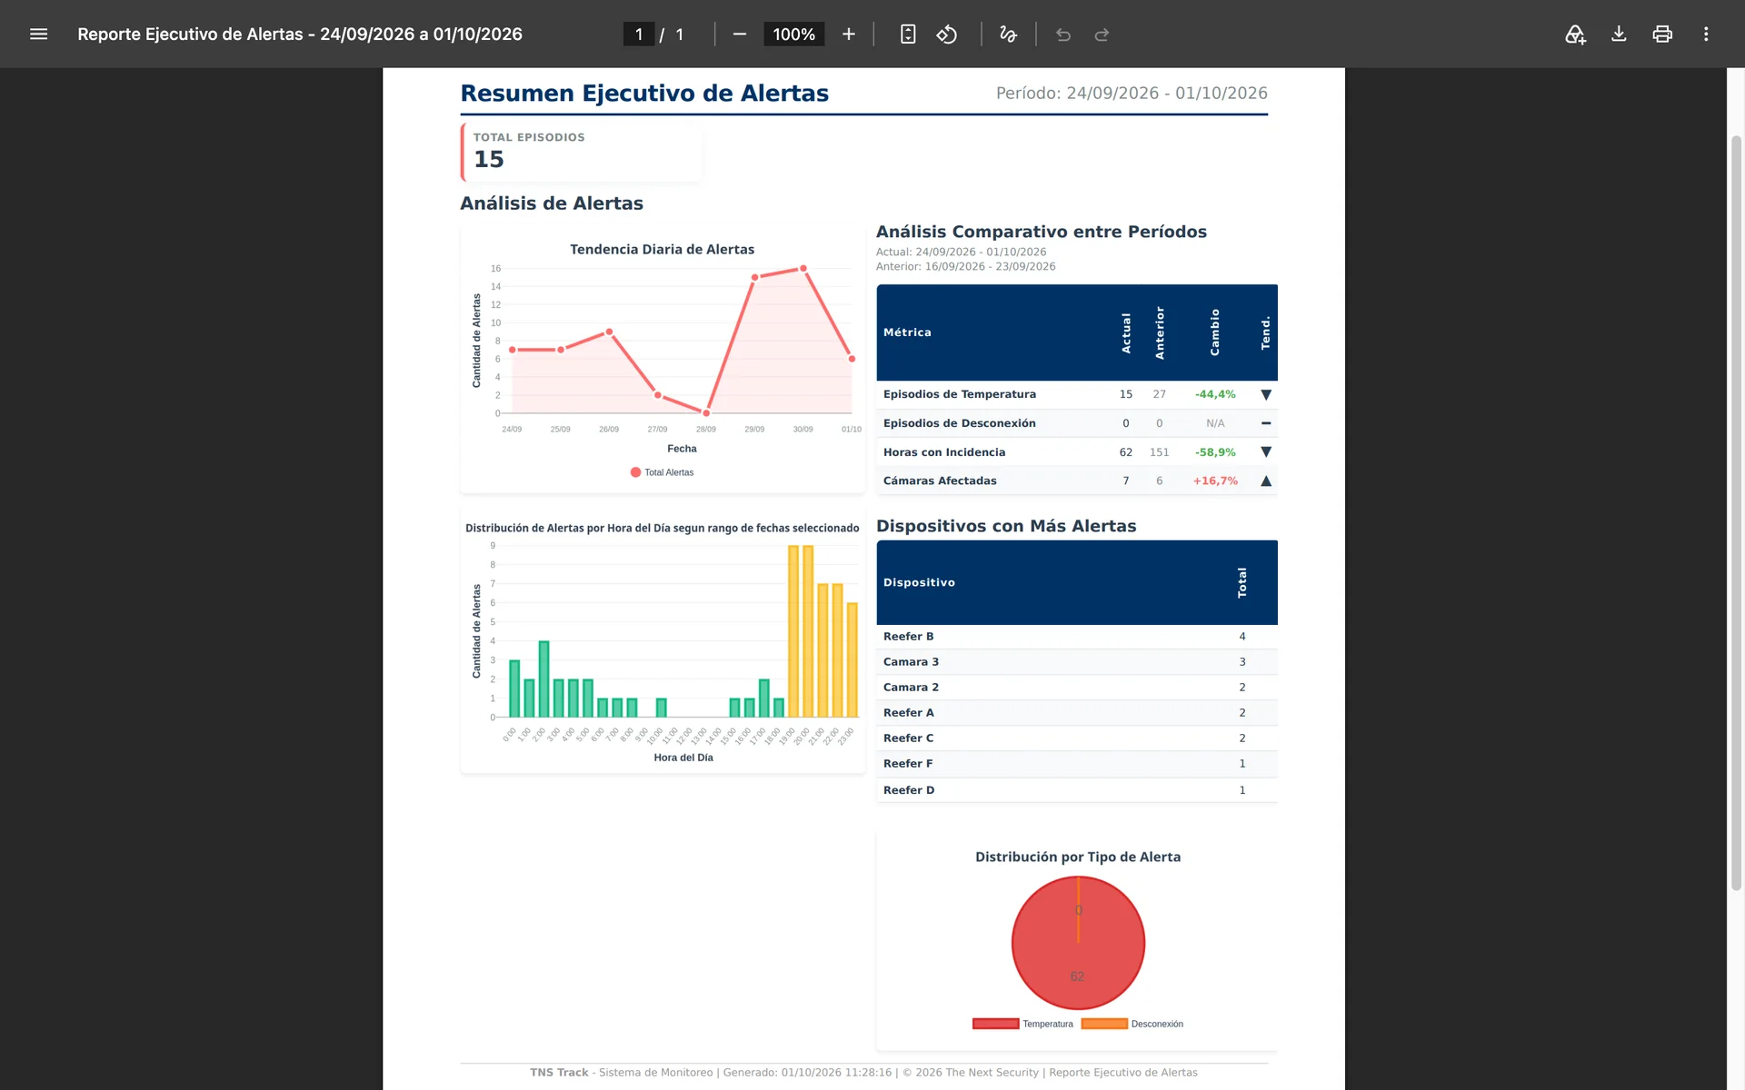1745x1090 pixels.
Task: Click the -58,9% change value
Action: pyautogui.click(x=1215, y=452)
